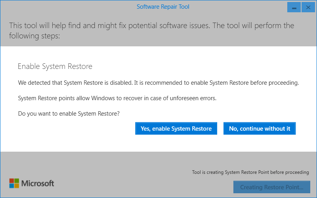This screenshot has height=198, width=317.
Task: Click the "System Restore points allow Windows" sentence
Action: [117, 98]
